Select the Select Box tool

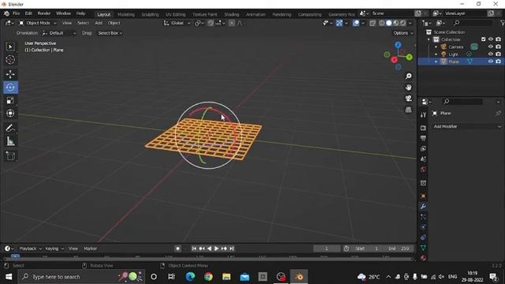(10, 47)
